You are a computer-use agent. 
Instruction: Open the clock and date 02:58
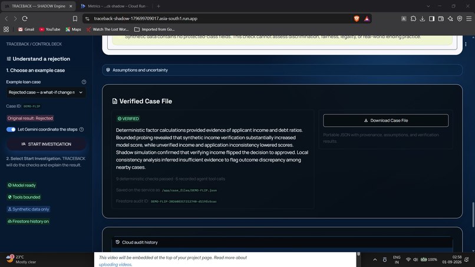pos(451,260)
